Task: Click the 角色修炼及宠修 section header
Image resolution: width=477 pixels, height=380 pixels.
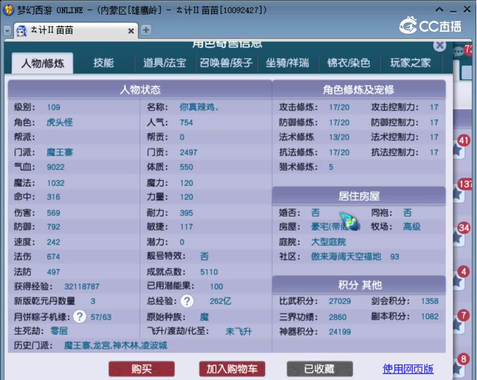Action: (x=359, y=89)
